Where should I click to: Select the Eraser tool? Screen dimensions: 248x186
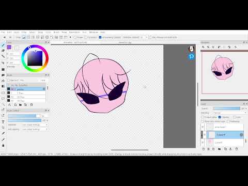(3, 51)
